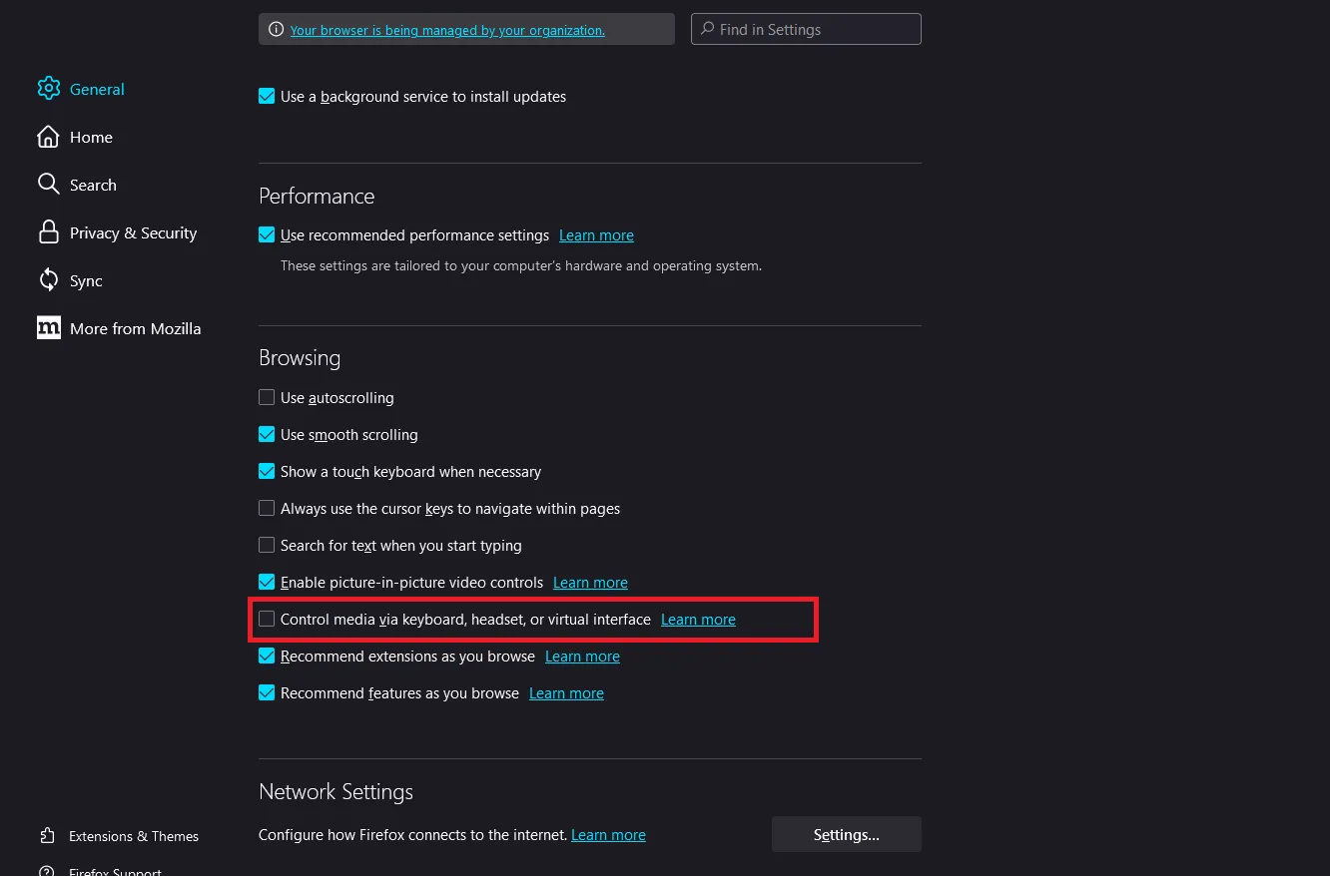Open the browser managed by organization link
This screenshot has width=1330, height=876.
pos(447,30)
